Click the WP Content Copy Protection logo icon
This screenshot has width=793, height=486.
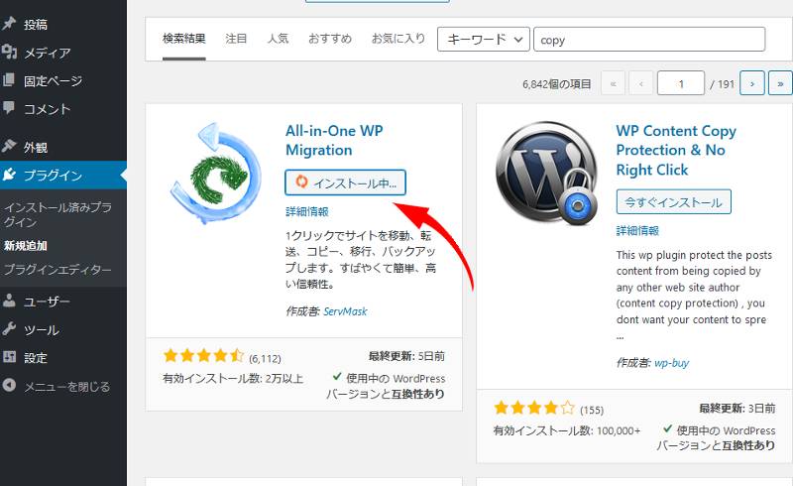point(547,173)
